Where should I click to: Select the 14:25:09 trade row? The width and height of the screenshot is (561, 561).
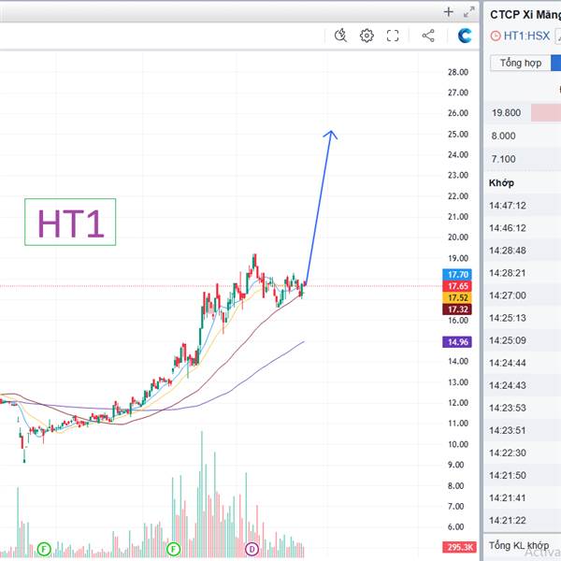click(x=523, y=340)
